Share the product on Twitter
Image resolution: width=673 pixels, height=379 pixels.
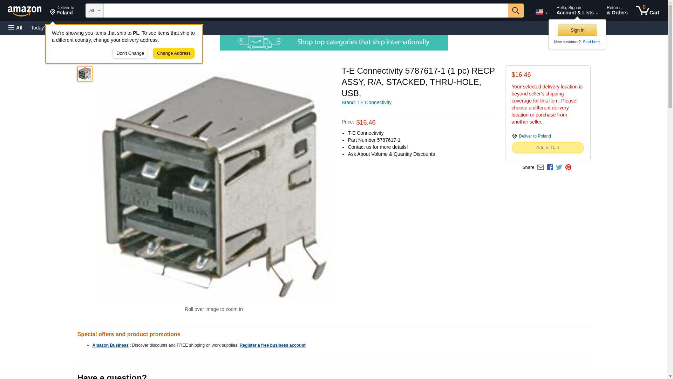[x=559, y=167]
